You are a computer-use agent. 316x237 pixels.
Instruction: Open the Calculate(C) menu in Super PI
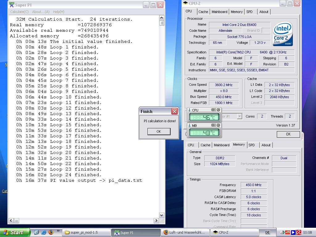coord(19,12)
